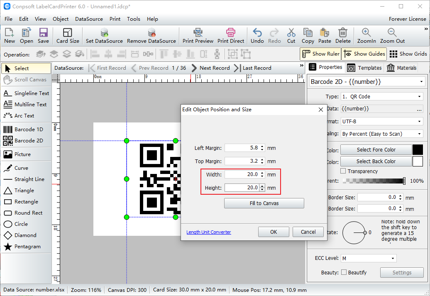Select the Picture tool
The height and width of the screenshot is (296, 430).
click(26, 154)
